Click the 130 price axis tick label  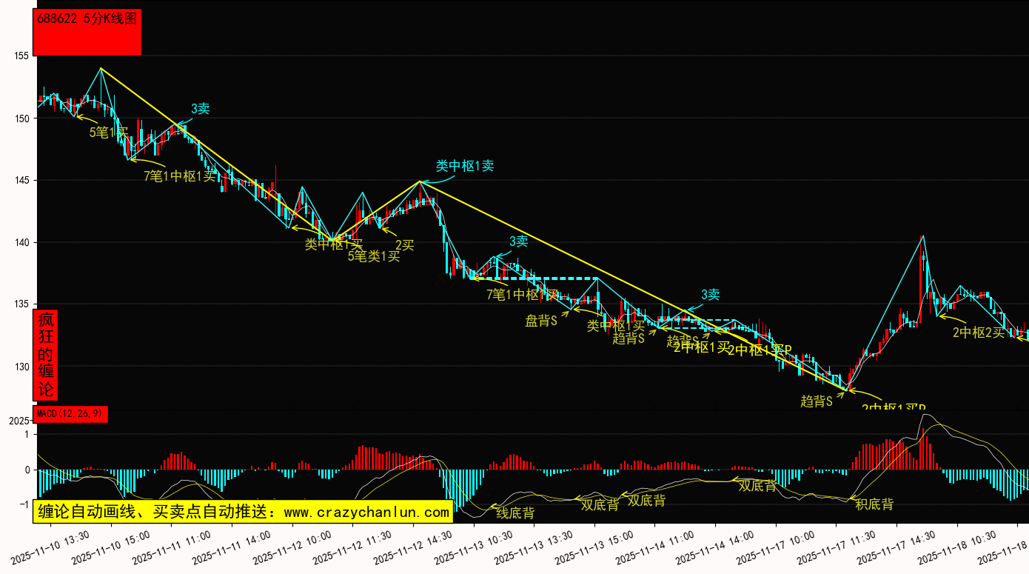point(21,367)
